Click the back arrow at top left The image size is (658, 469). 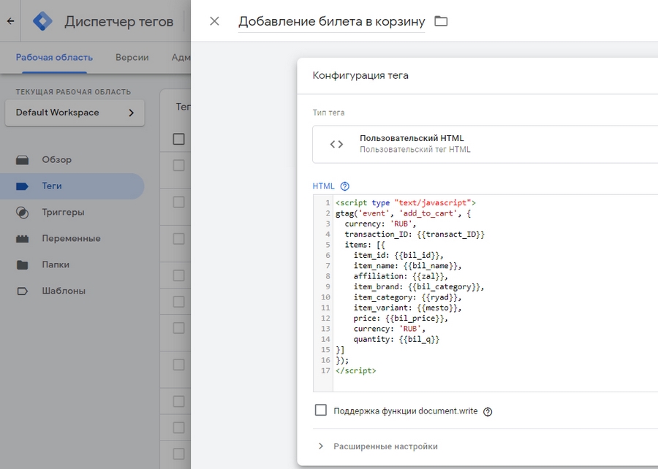(x=12, y=20)
